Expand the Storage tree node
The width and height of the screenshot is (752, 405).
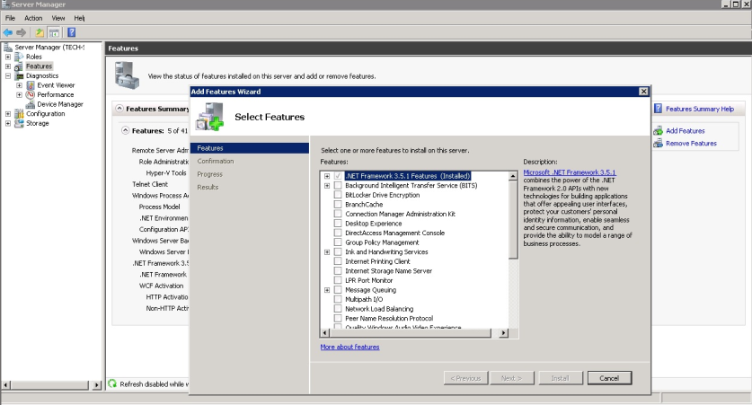8,123
